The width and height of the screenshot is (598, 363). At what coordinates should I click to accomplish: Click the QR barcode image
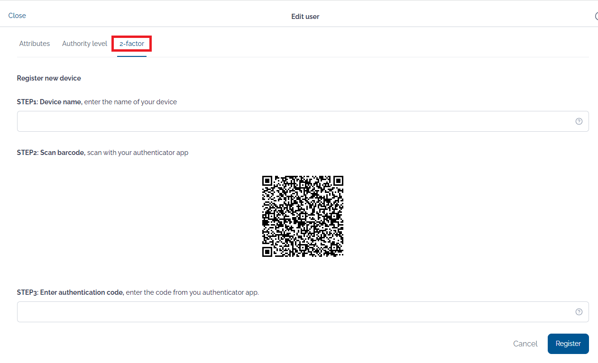point(303,216)
